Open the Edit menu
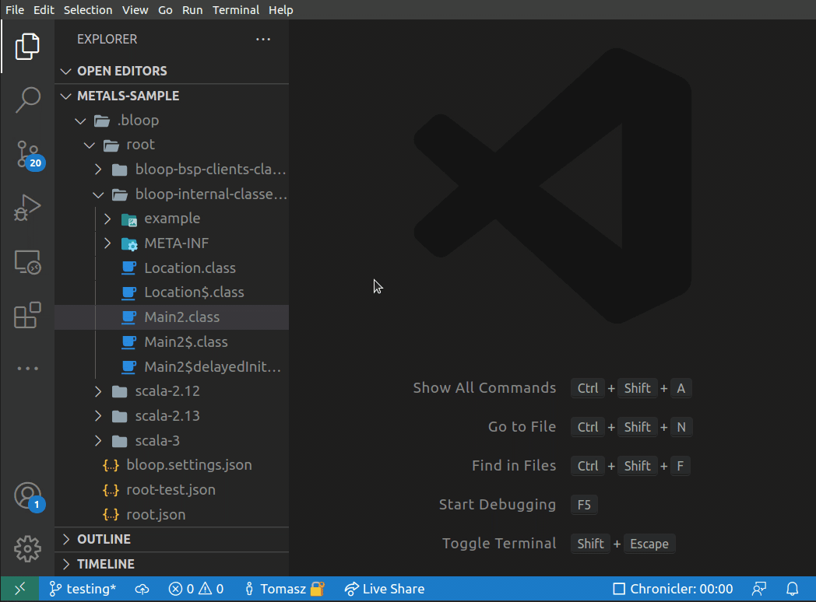Viewport: 816px width, 602px height. [x=44, y=10]
